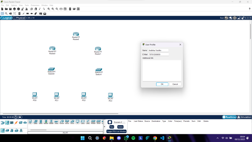
Task: Toggle PDU List Window
Action: 116,131
